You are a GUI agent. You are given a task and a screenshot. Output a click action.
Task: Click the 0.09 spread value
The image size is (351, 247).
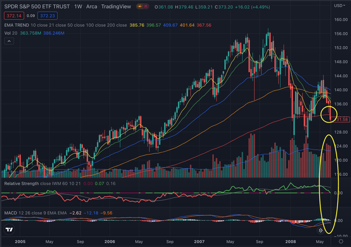tap(31, 16)
